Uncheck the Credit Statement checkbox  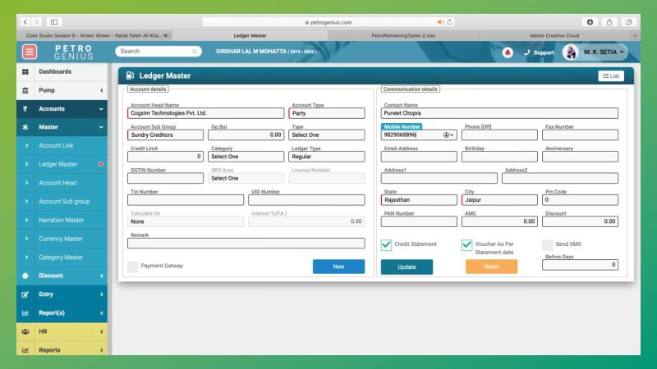(x=386, y=244)
